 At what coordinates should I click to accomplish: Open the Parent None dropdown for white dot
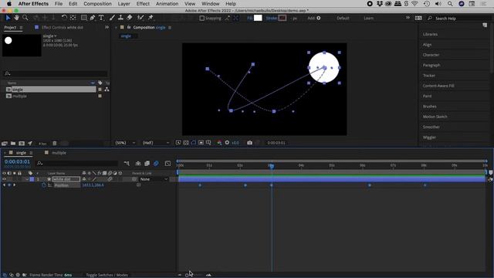pos(154,179)
